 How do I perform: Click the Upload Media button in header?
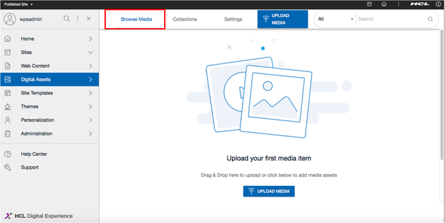click(282, 19)
